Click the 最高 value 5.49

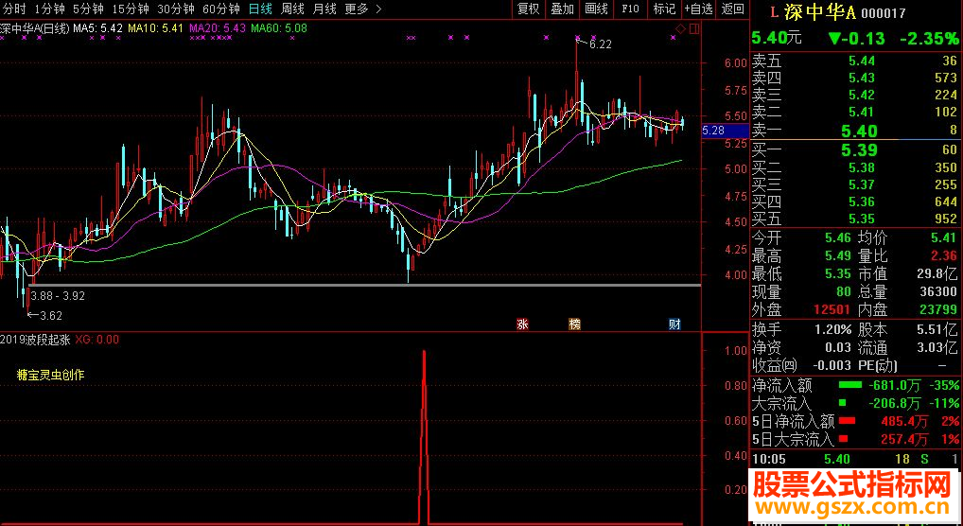(x=838, y=256)
